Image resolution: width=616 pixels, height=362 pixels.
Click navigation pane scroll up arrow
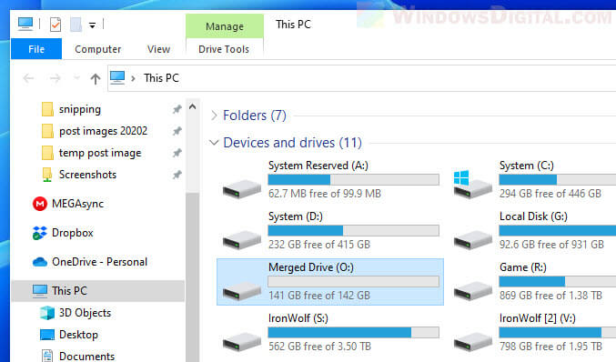tap(193, 106)
